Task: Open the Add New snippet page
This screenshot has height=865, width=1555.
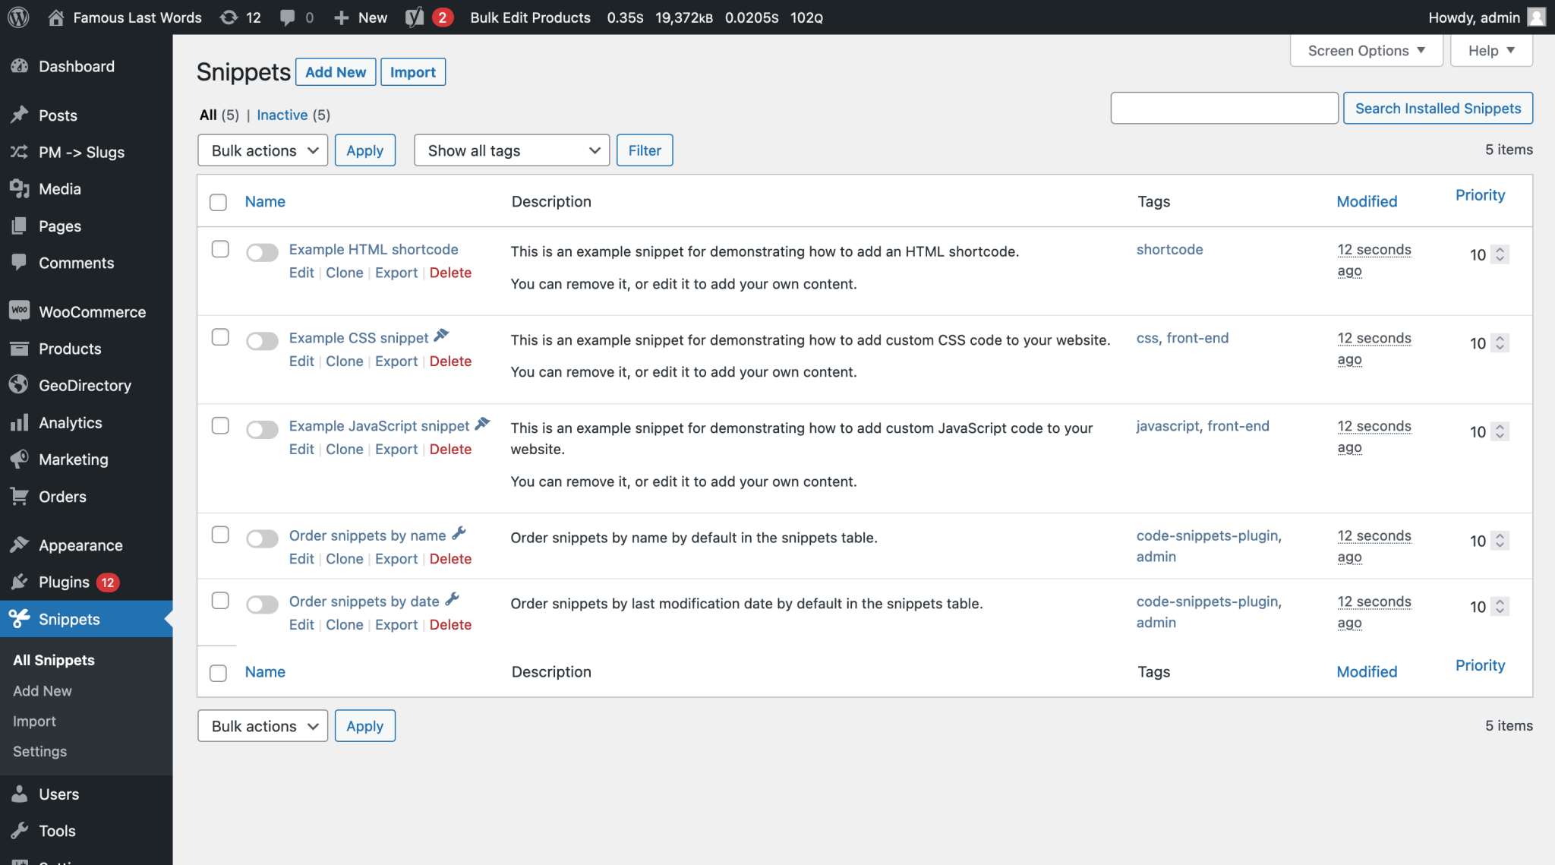Action: pos(334,71)
